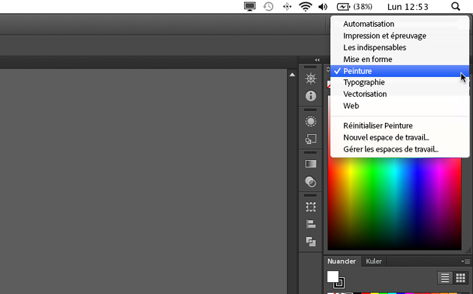
Task: Click Réinitialiser Peinture
Action: [400, 125]
